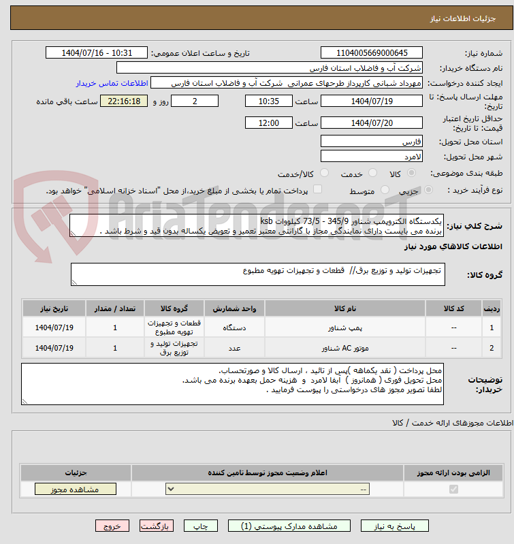
Task: Click the چاپ print button
Action: [200, 526]
